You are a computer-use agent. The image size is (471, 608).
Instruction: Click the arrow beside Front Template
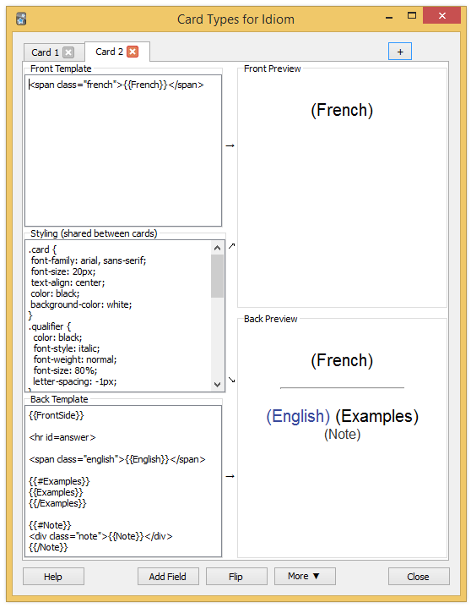[230, 145]
